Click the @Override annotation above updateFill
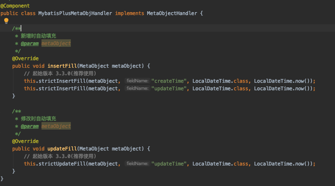The height and width of the screenshot is (186, 335). (25, 141)
